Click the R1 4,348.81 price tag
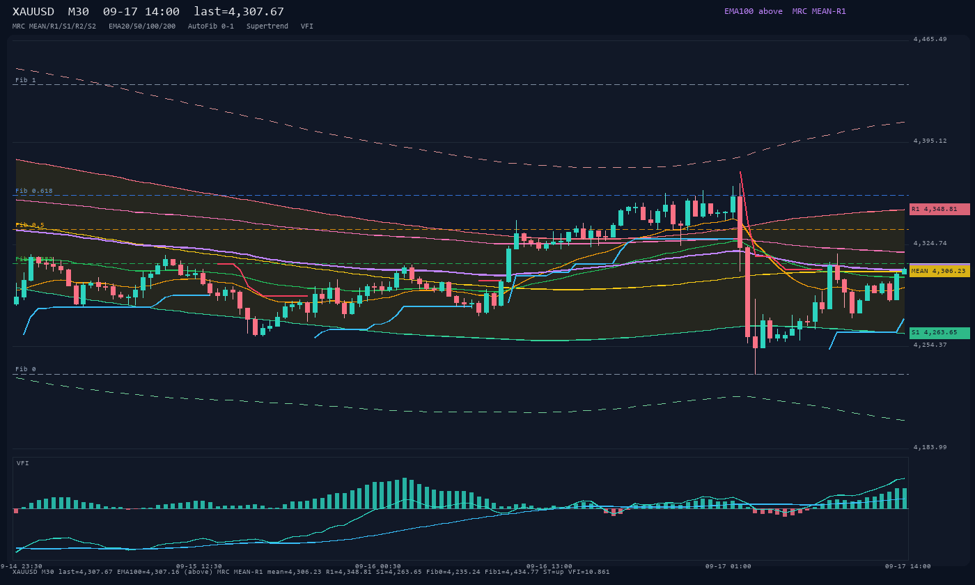Image resolution: width=975 pixels, height=585 pixels. [939, 209]
